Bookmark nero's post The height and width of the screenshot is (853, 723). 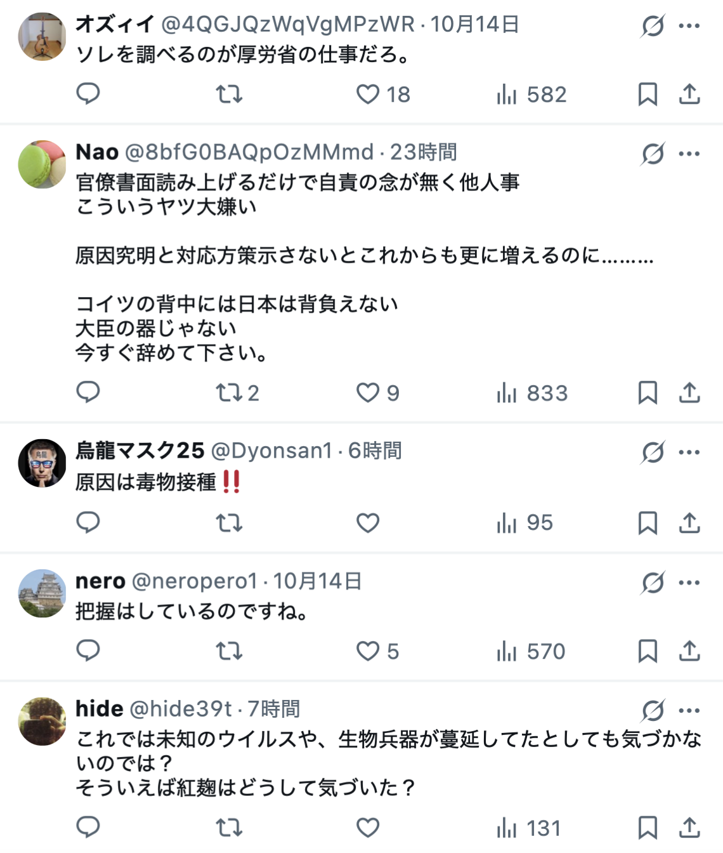tap(648, 651)
